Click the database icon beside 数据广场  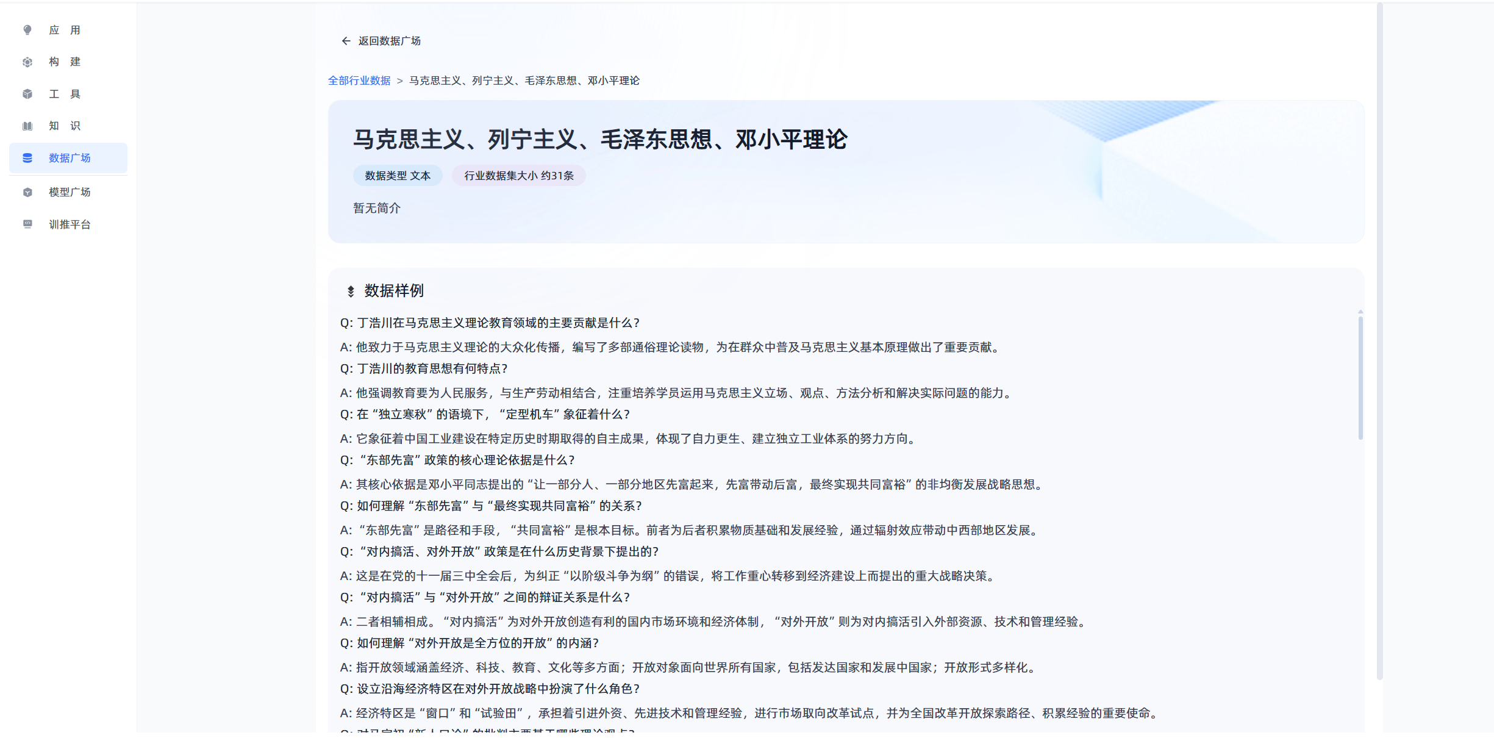click(27, 158)
